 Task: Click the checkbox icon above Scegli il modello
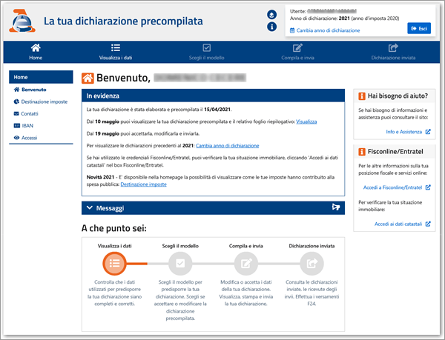click(207, 47)
